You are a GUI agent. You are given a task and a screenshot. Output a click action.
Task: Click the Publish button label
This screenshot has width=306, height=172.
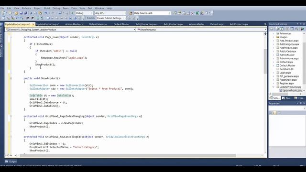coord(91,18)
